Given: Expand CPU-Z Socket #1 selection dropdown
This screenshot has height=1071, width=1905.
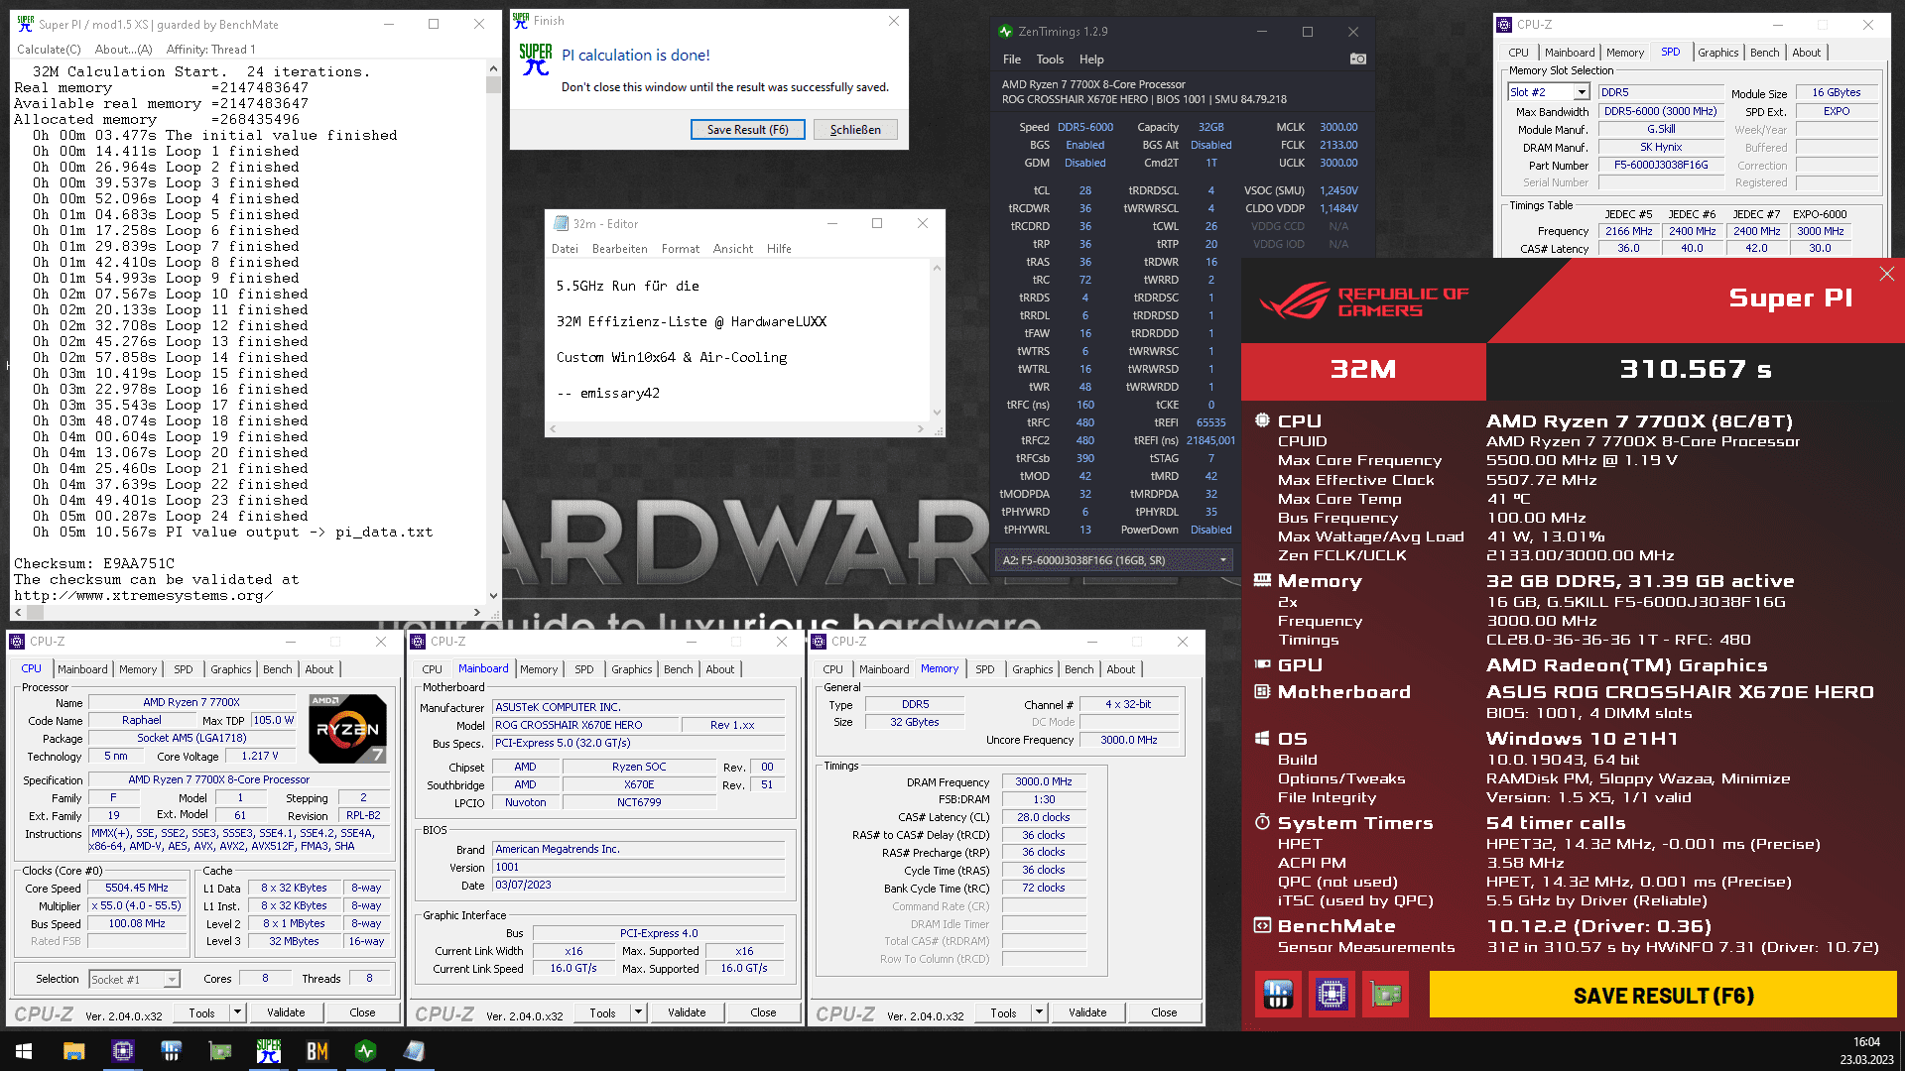Looking at the screenshot, I should coord(171,980).
